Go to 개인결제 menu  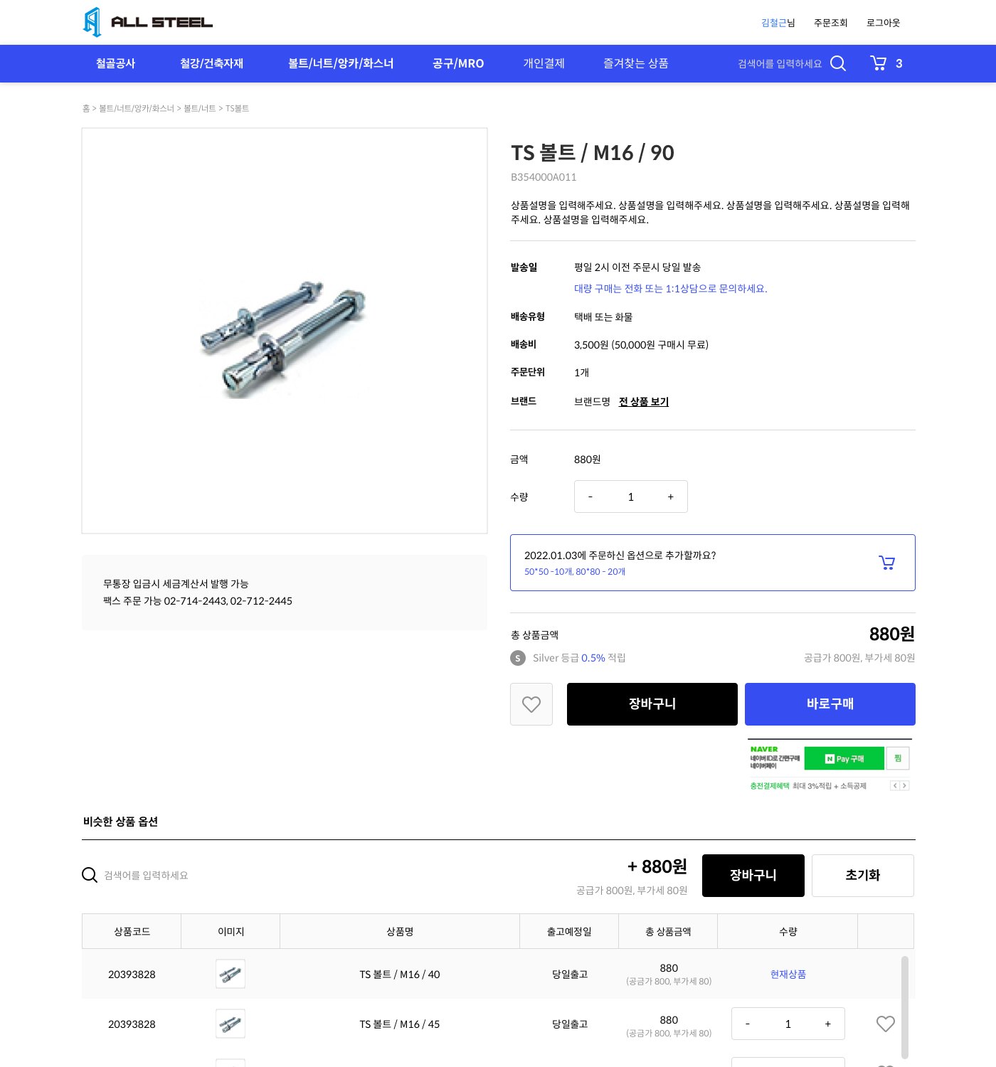tap(544, 63)
